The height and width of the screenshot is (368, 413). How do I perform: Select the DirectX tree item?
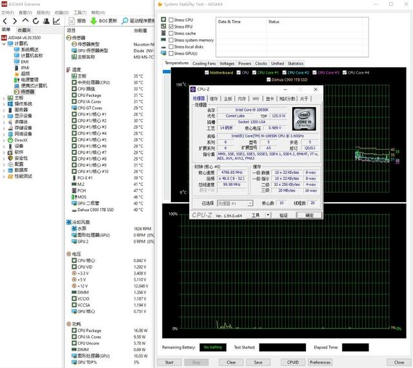[x=21, y=140]
